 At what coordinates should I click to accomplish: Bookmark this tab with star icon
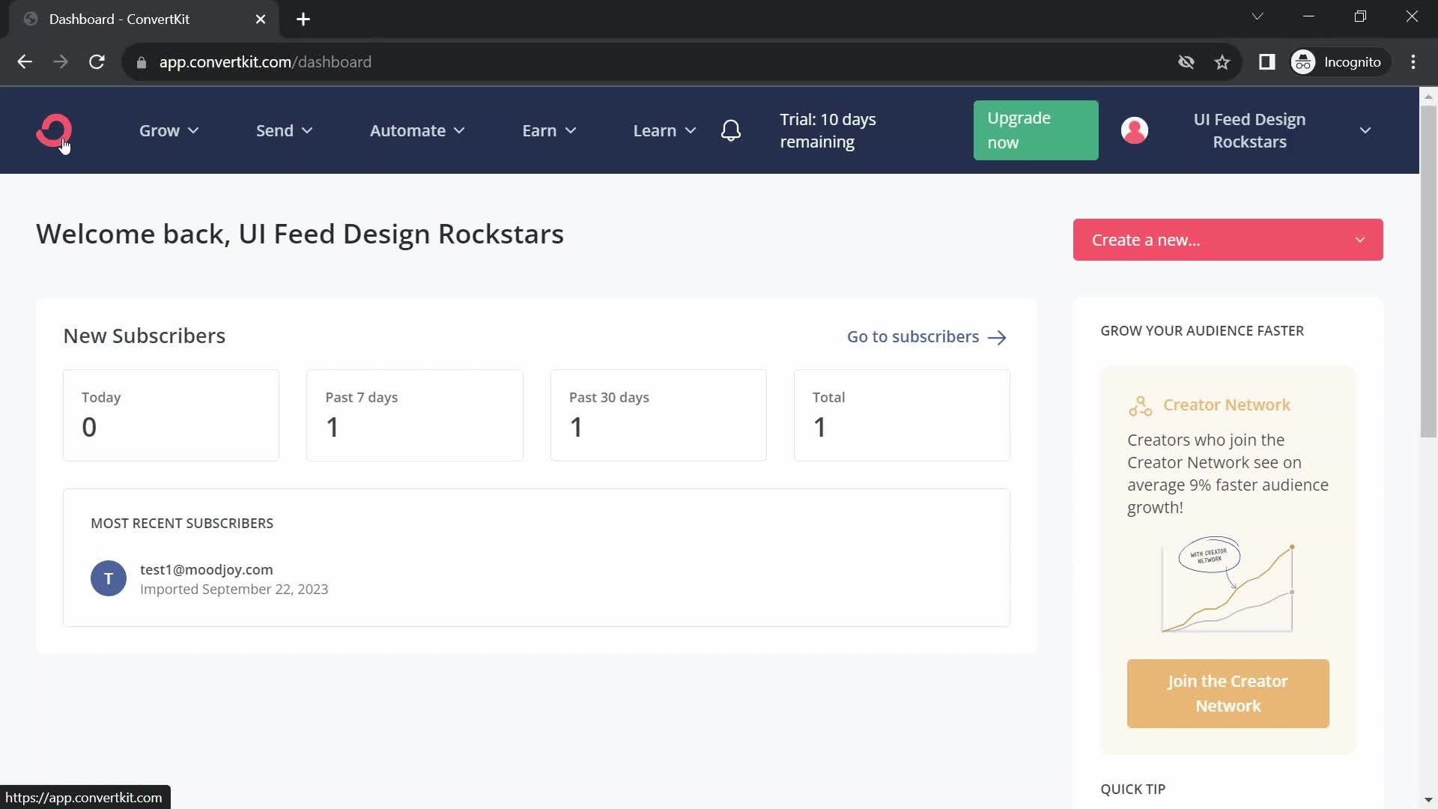click(1222, 62)
